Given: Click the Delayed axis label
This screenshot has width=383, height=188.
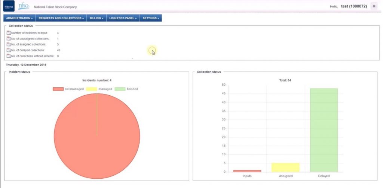Looking at the screenshot, I should tap(324, 176).
